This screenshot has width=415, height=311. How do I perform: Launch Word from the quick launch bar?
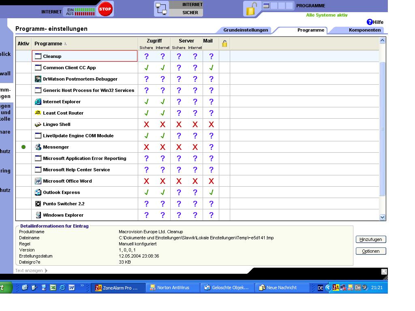pos(72,288)
